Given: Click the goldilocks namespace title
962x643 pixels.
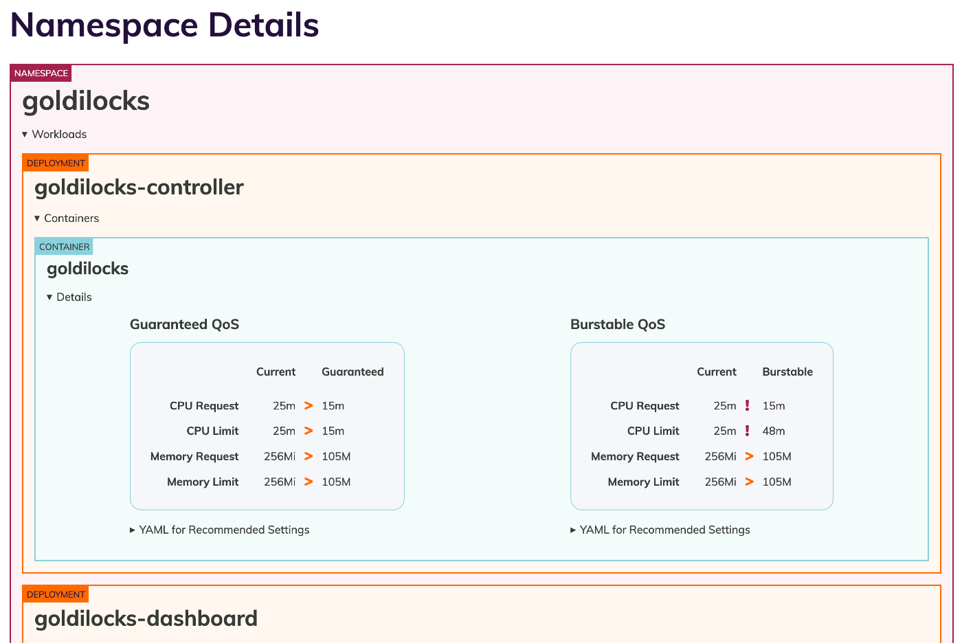Looking at the screenshot, I should 86,101.
